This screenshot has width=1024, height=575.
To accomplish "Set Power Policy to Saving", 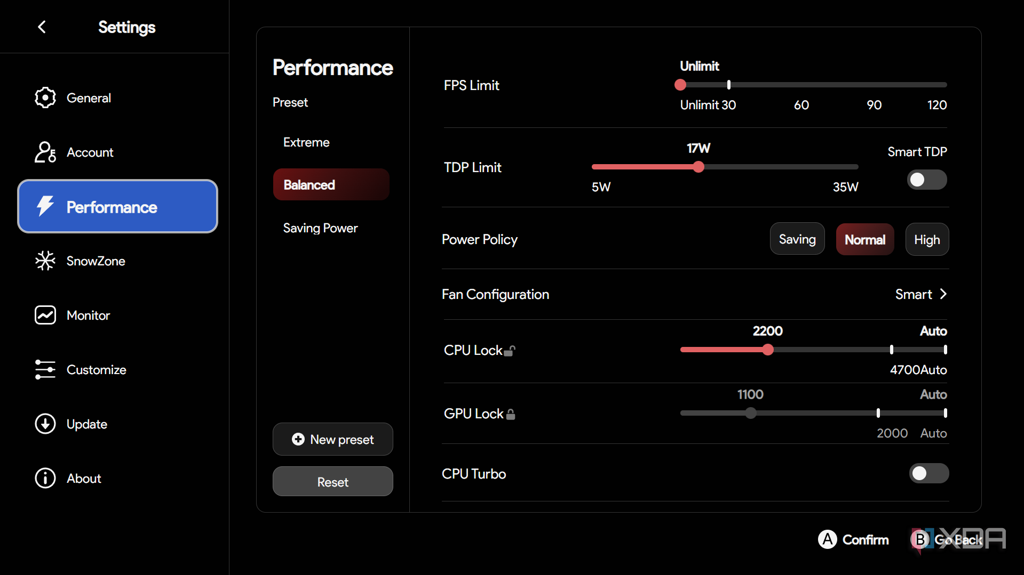I will click(x=797, y=239).
